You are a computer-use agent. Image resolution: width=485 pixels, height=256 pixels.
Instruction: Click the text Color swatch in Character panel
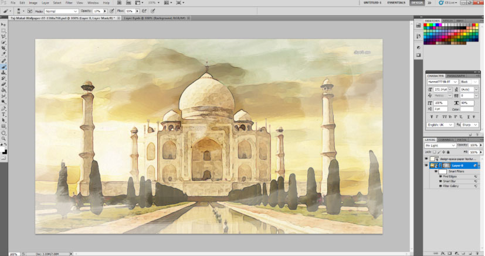pyautogui.click(x=467, y=109)
